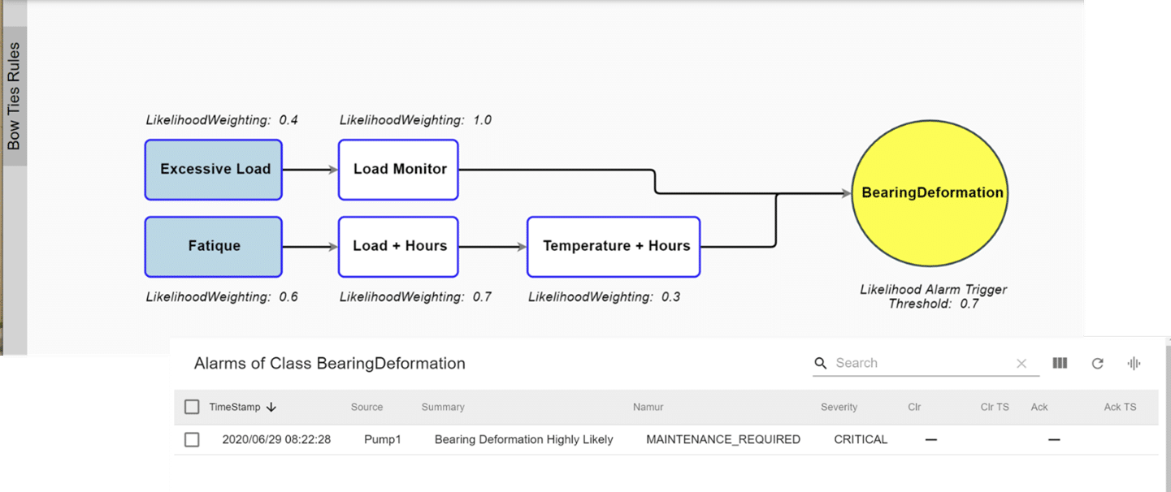Select the Fatique threat node

point(214,246)
